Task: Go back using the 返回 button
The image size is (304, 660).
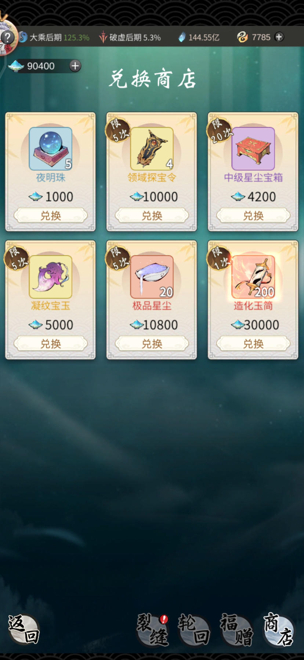Action: click(x=23, y=629)
